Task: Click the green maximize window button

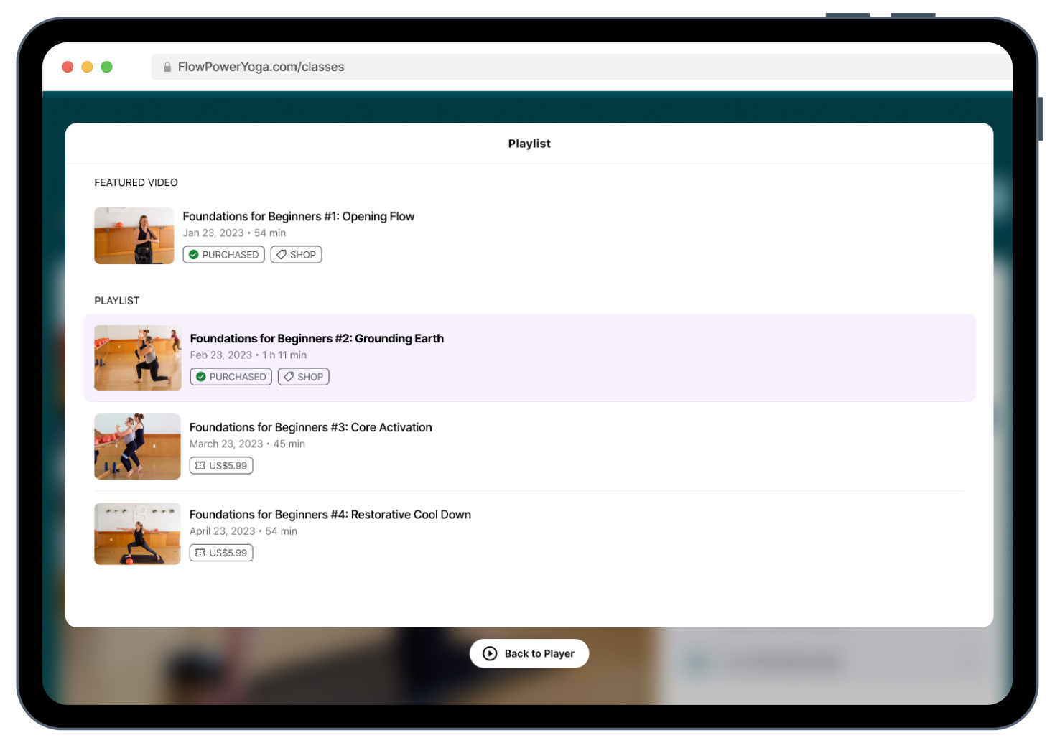Action: 106,67
